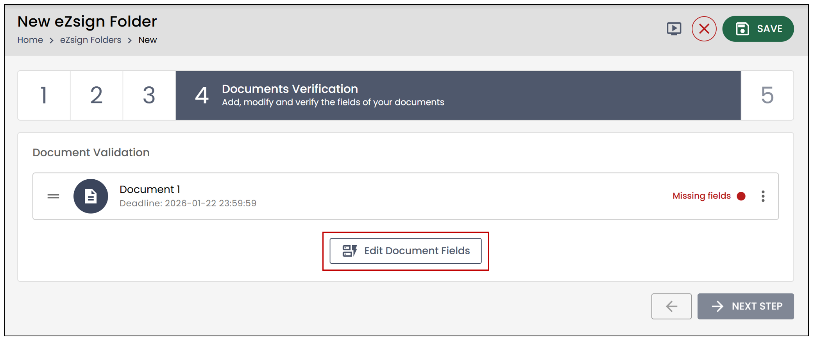Click the green SAVE button

[758, 29]
